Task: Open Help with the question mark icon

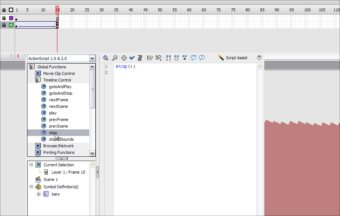Action: (259, 58)
